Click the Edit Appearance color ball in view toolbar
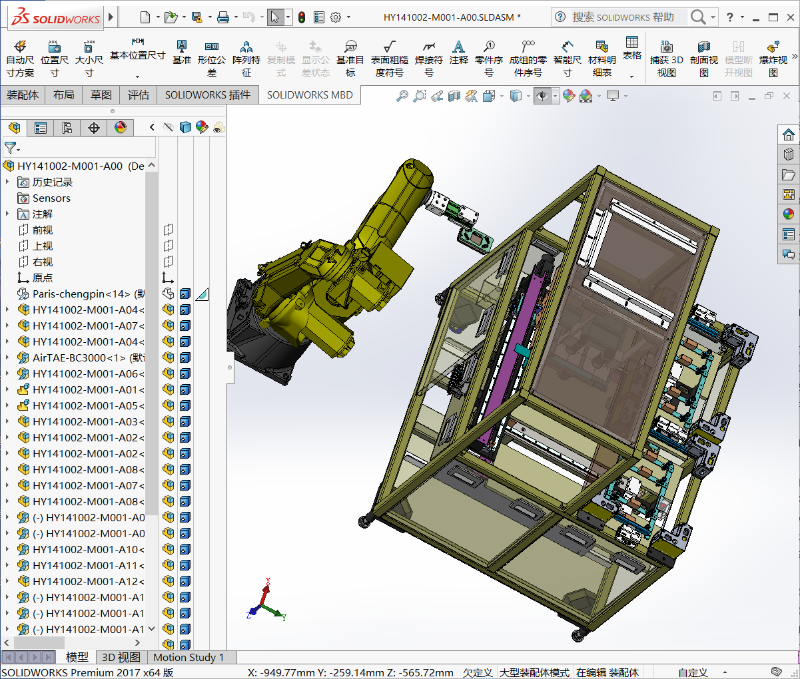Viewport: 800px width, 679px height. click(x=569, y=97)
